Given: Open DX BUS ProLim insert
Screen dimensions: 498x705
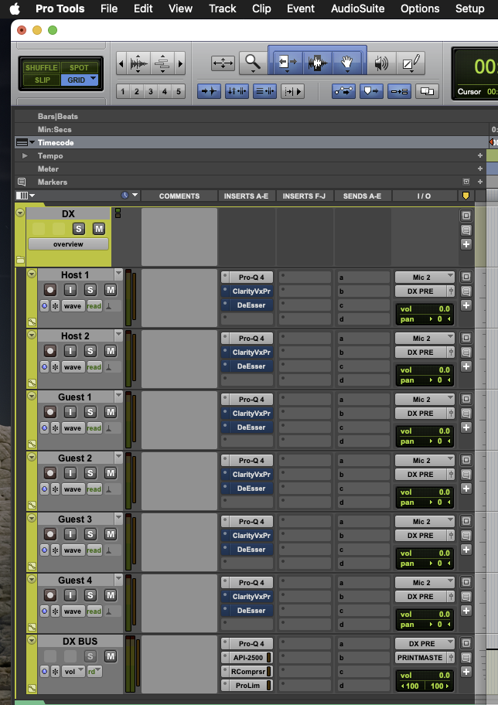Looking at the screenshot, I should (x=247, y=686).
